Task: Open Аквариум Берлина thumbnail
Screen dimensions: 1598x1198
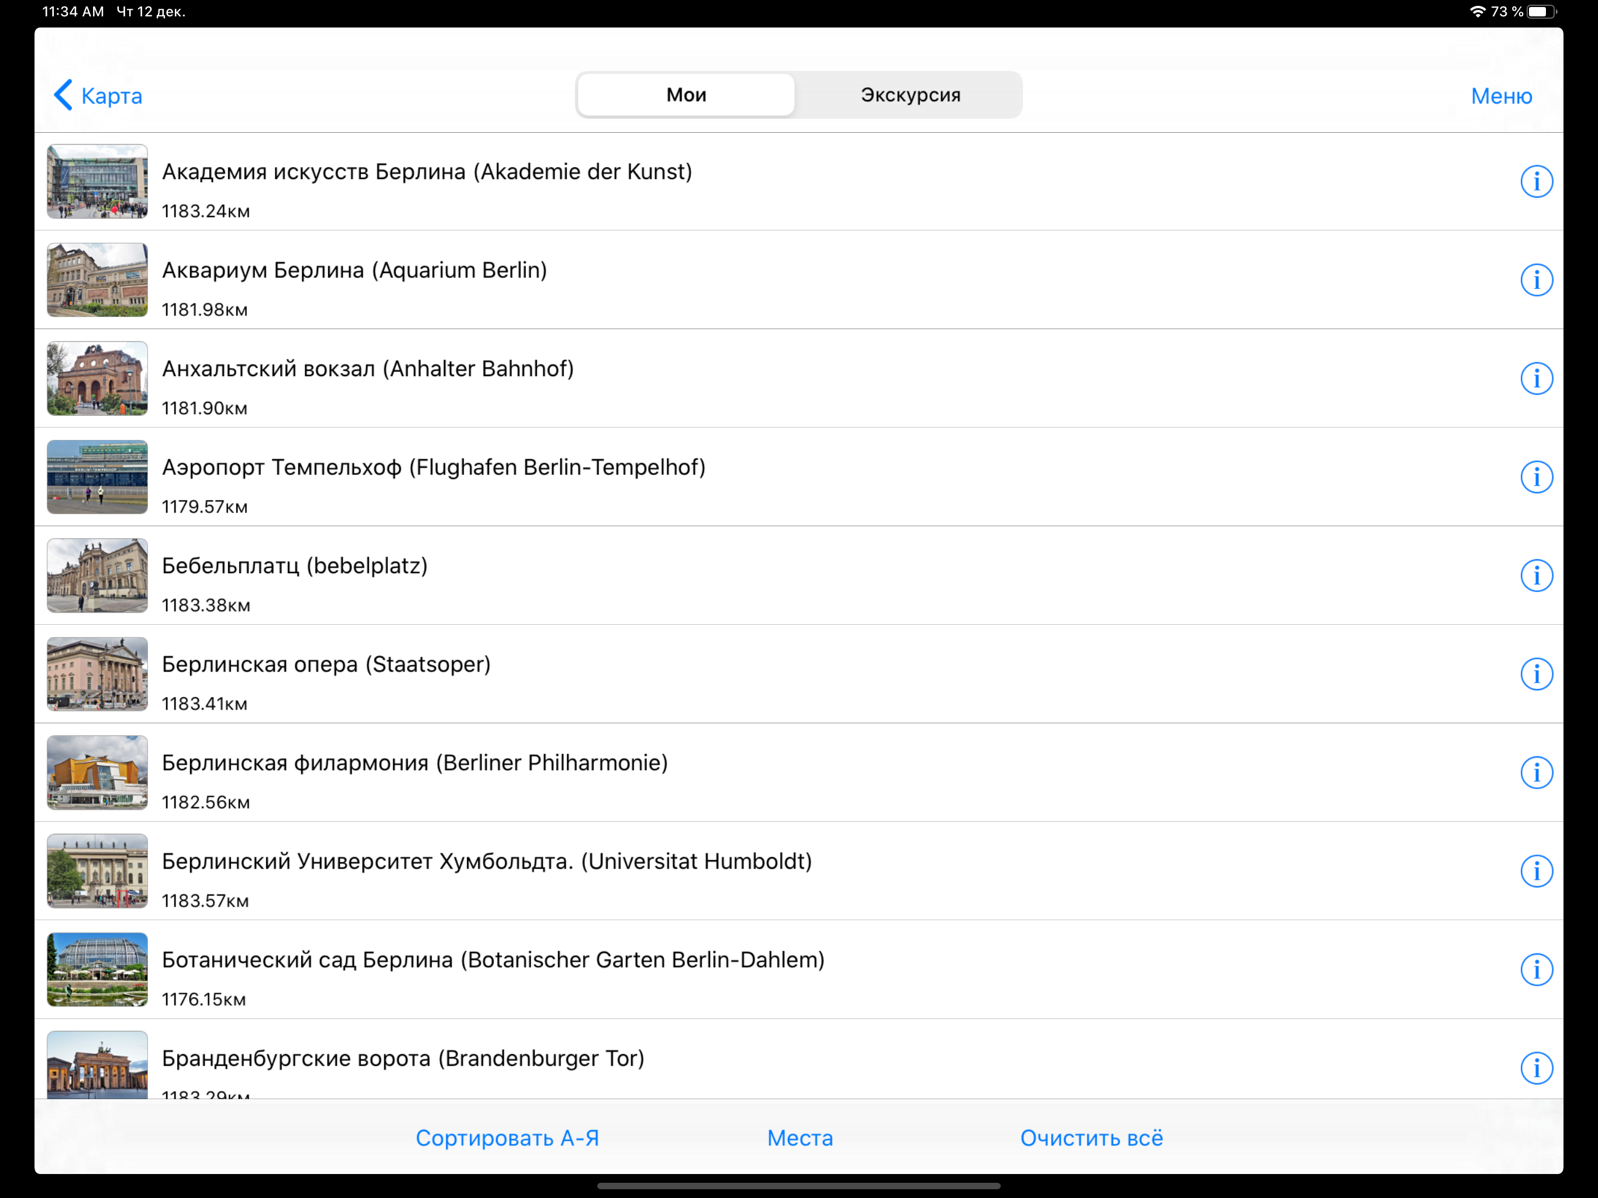Action: coord(98,280)
